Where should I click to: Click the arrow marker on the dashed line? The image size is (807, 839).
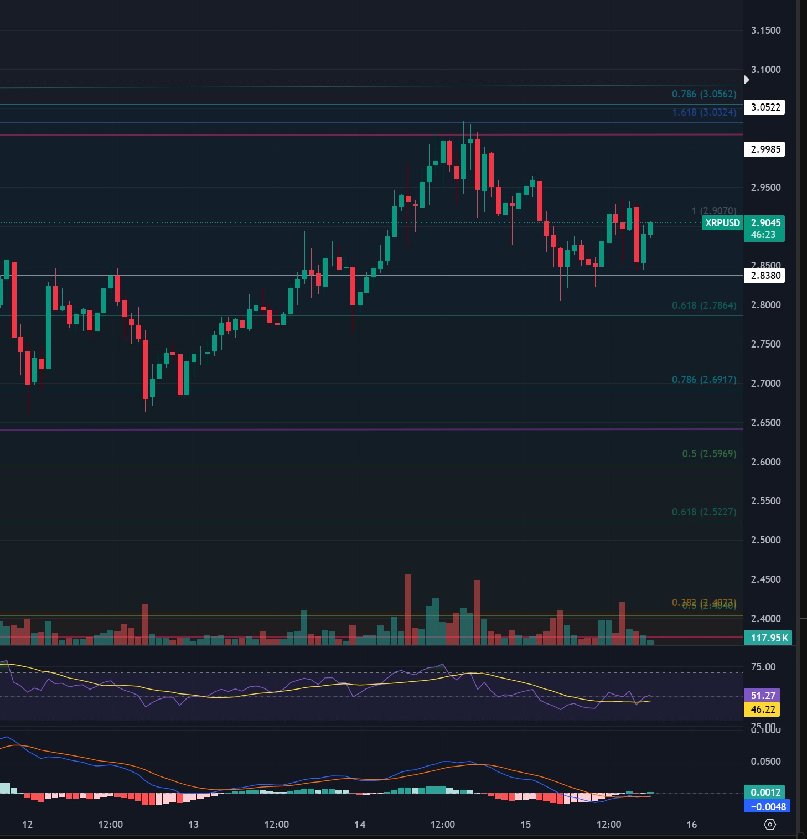click(x=746, y=80)
